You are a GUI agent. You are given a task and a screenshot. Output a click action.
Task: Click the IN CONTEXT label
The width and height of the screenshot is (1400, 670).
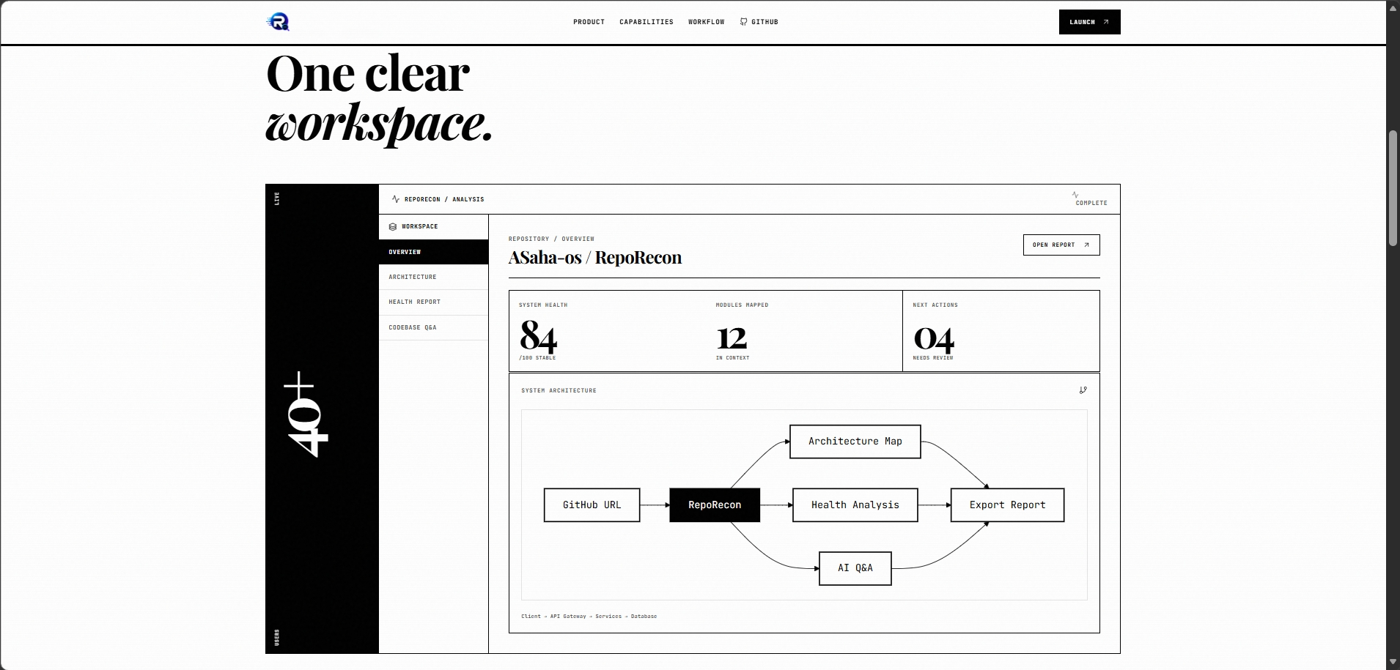tap(732, 358)
